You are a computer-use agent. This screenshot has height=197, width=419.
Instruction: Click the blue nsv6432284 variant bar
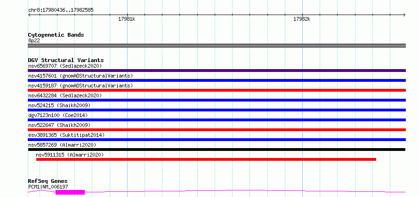pos(217,100)
